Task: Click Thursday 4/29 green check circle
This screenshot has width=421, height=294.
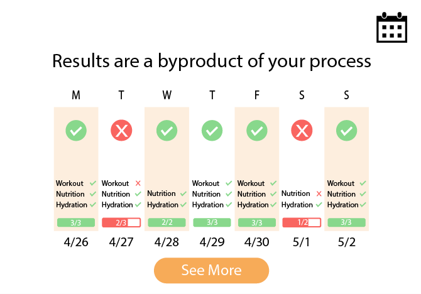Action: click(x=212, y=131)
